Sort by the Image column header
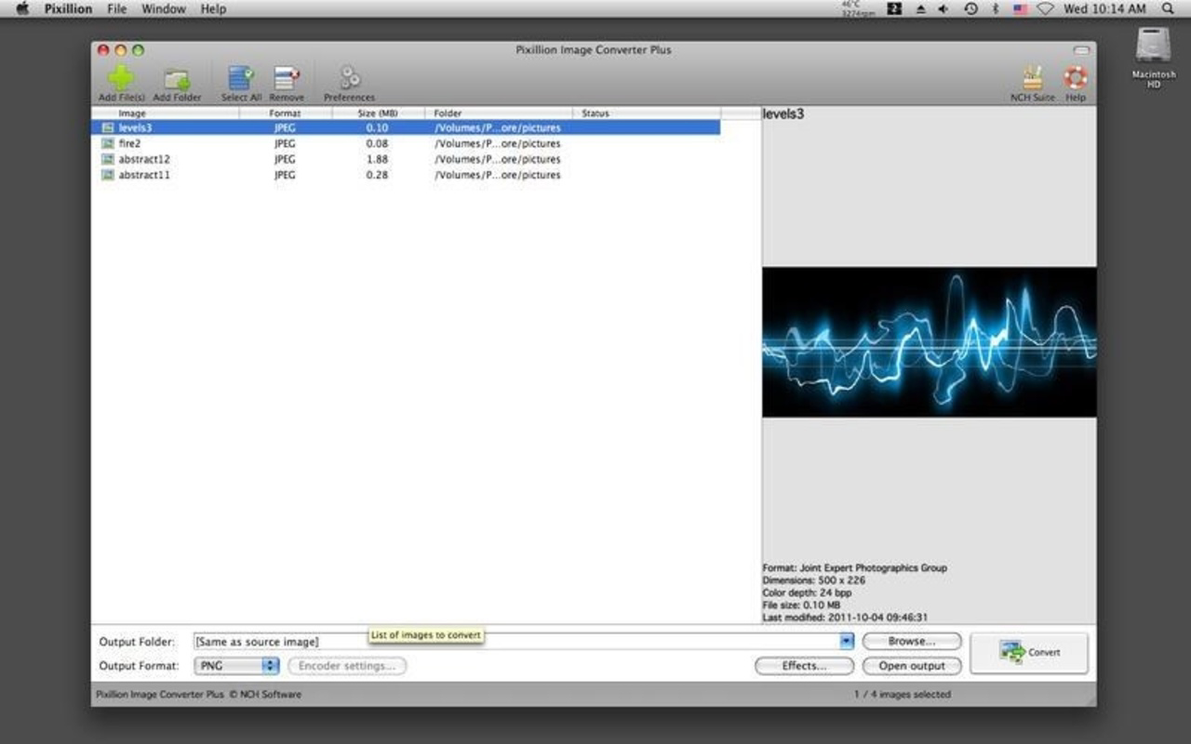 [165, 113]
